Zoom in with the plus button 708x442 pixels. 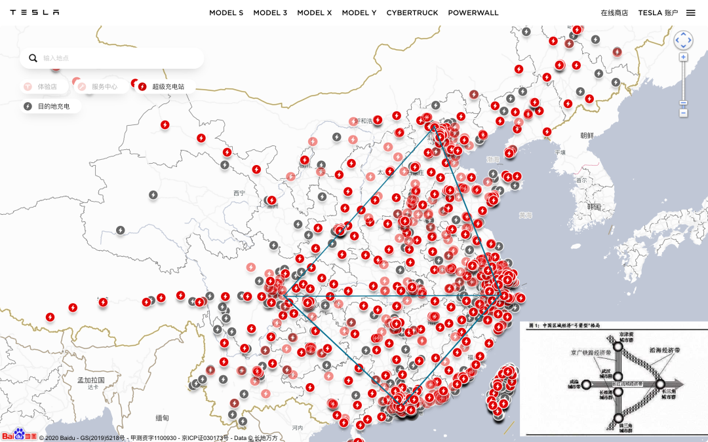(x=684, y=57)
